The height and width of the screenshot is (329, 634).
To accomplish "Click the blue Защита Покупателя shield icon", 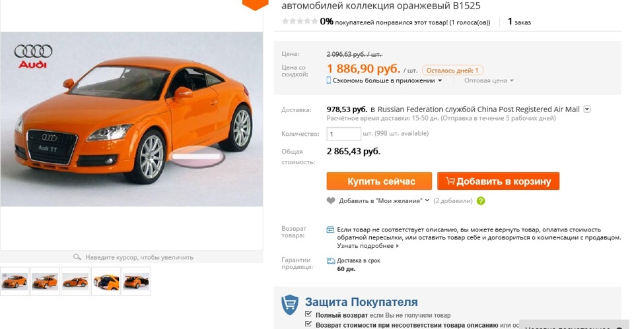I will (x=290, y=305).
